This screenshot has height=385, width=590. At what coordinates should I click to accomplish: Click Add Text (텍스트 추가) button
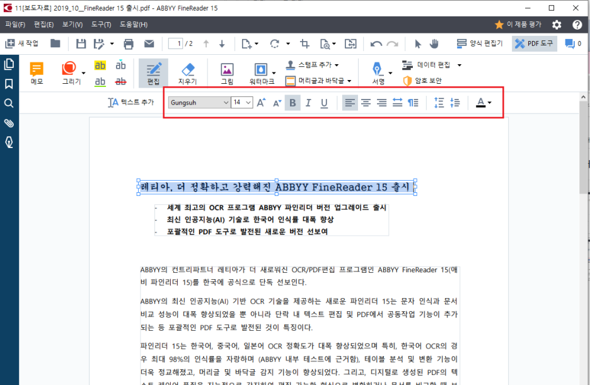pyautogui.click(x=131, y=102)
